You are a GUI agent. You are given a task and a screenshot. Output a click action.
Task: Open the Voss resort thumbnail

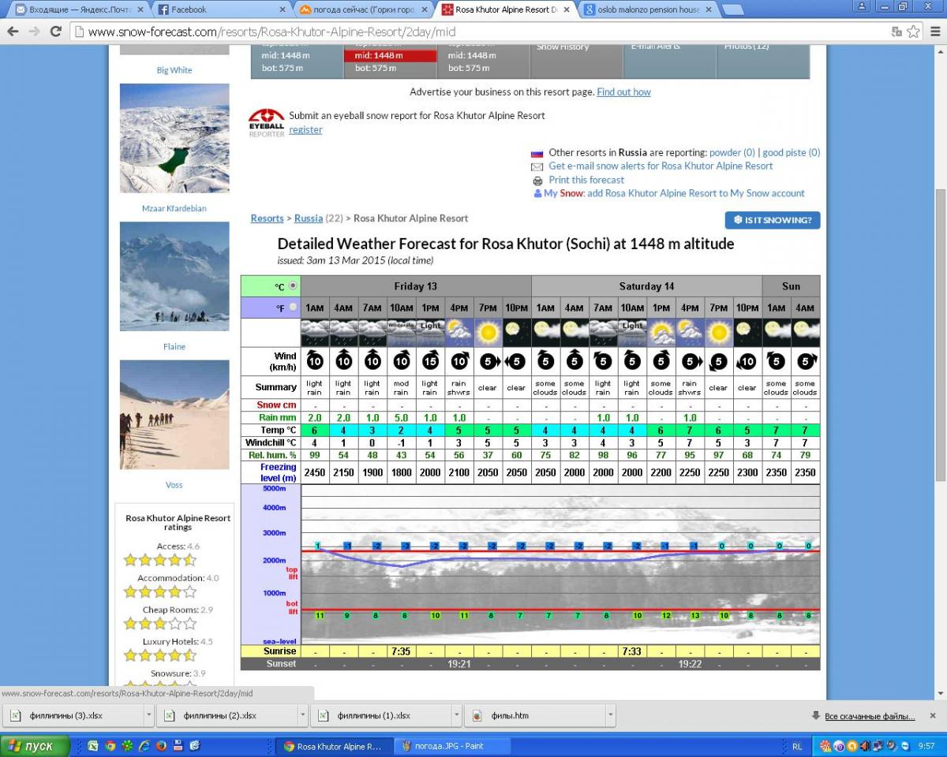[x=174, y=415]
